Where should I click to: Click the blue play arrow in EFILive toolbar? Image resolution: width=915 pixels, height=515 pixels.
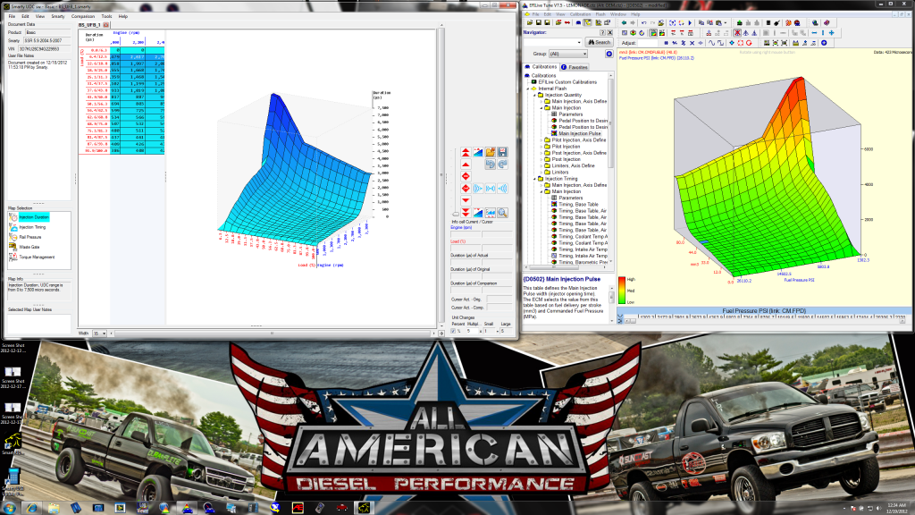[x=690, y=22]
